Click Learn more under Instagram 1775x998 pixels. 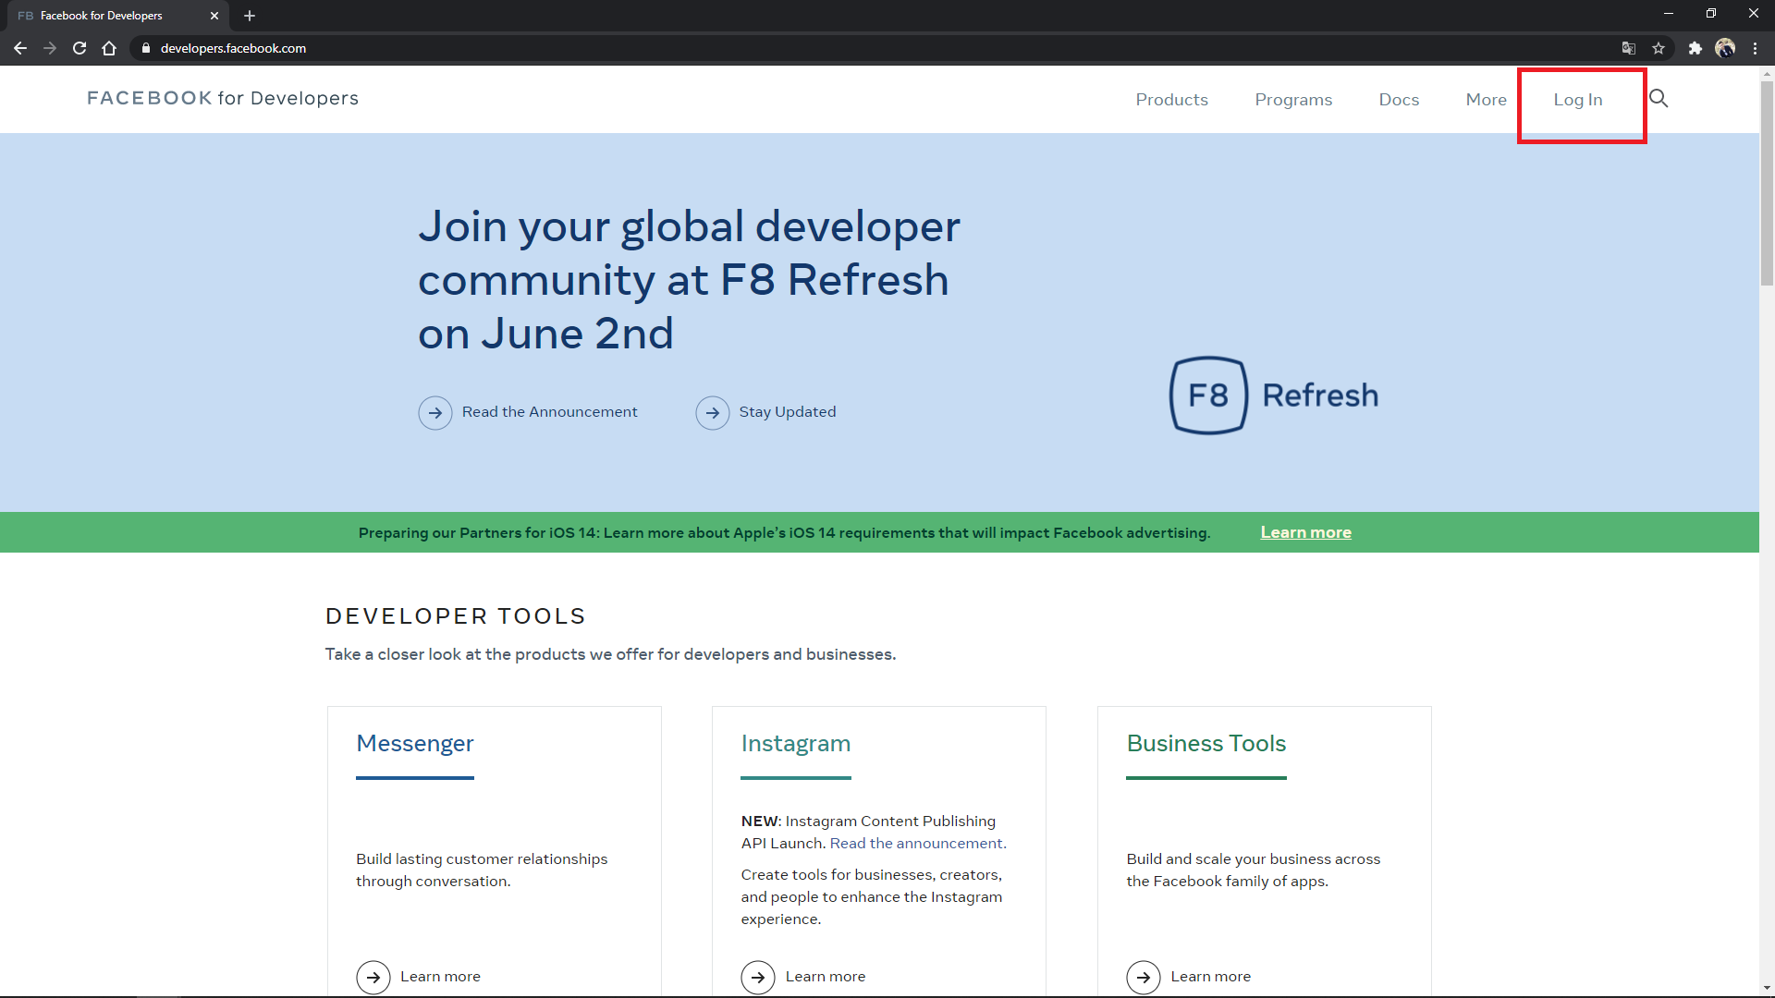click(826, 977)
